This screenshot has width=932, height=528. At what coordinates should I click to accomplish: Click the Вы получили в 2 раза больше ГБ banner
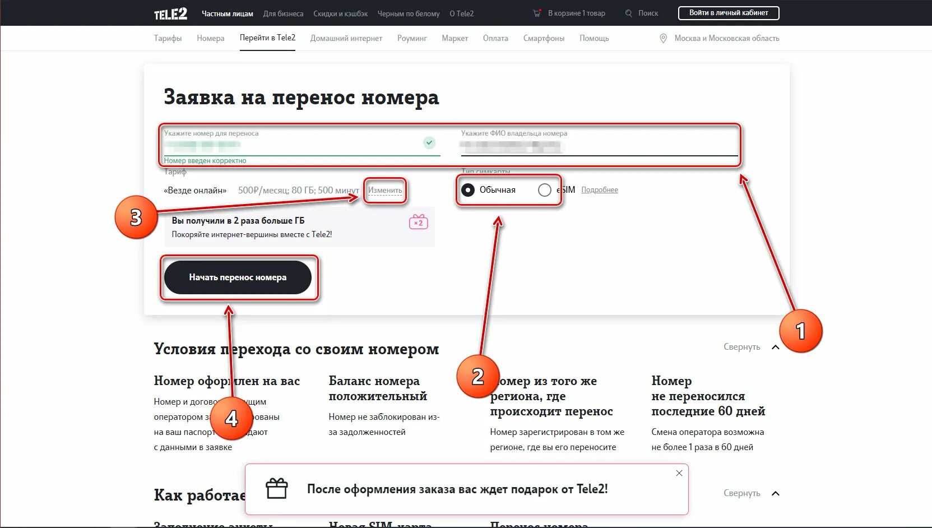tap(299, 227)
